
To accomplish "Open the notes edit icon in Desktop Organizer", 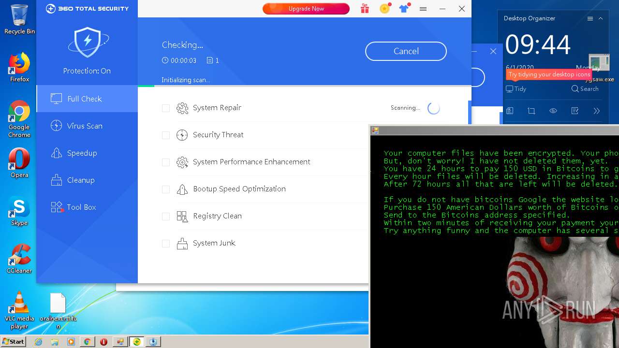I will pos(575,111).
